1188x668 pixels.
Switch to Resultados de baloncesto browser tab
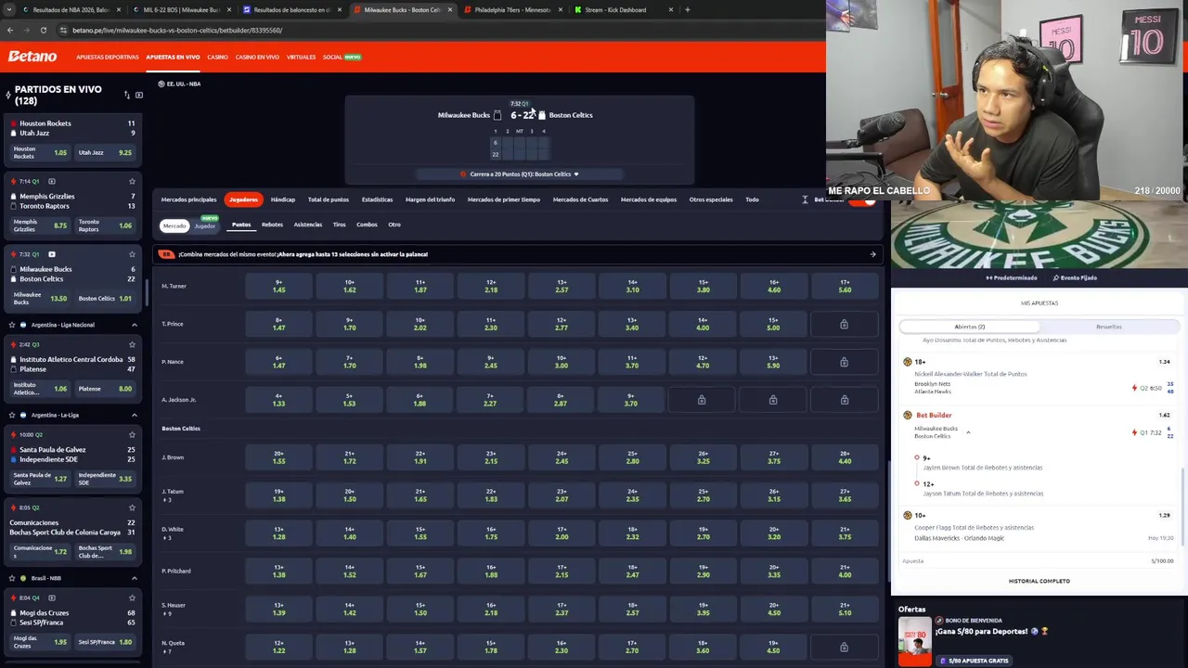(x=291, y=9)
